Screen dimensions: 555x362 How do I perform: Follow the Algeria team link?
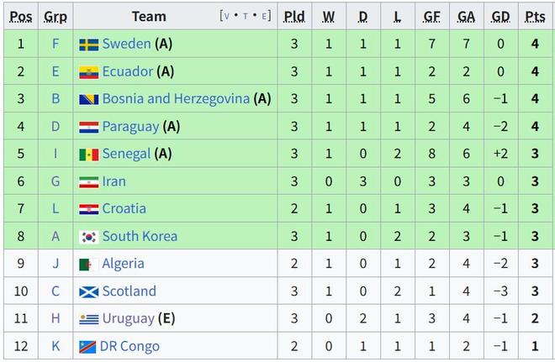click(123, 264)
